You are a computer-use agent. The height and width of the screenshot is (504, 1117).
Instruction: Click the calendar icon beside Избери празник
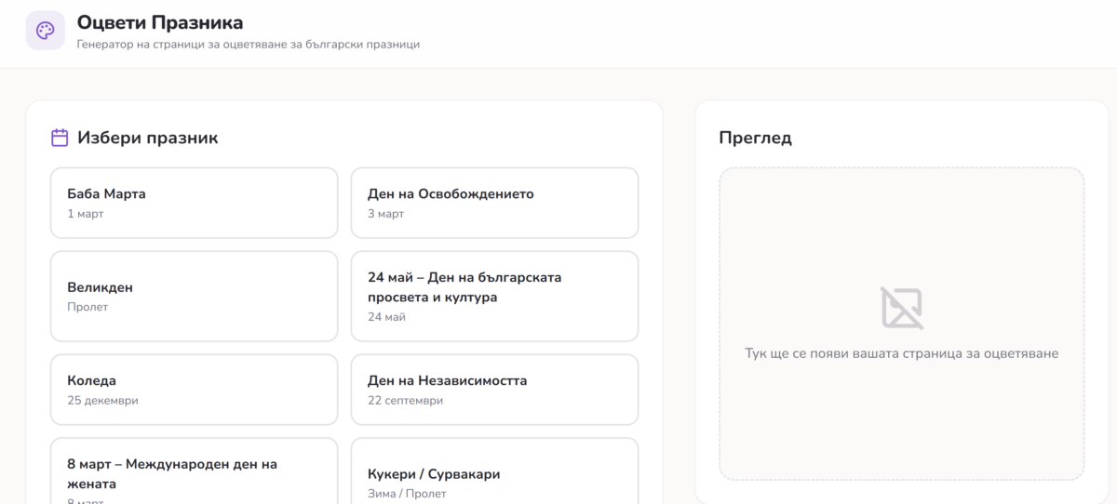coord(60,138)
